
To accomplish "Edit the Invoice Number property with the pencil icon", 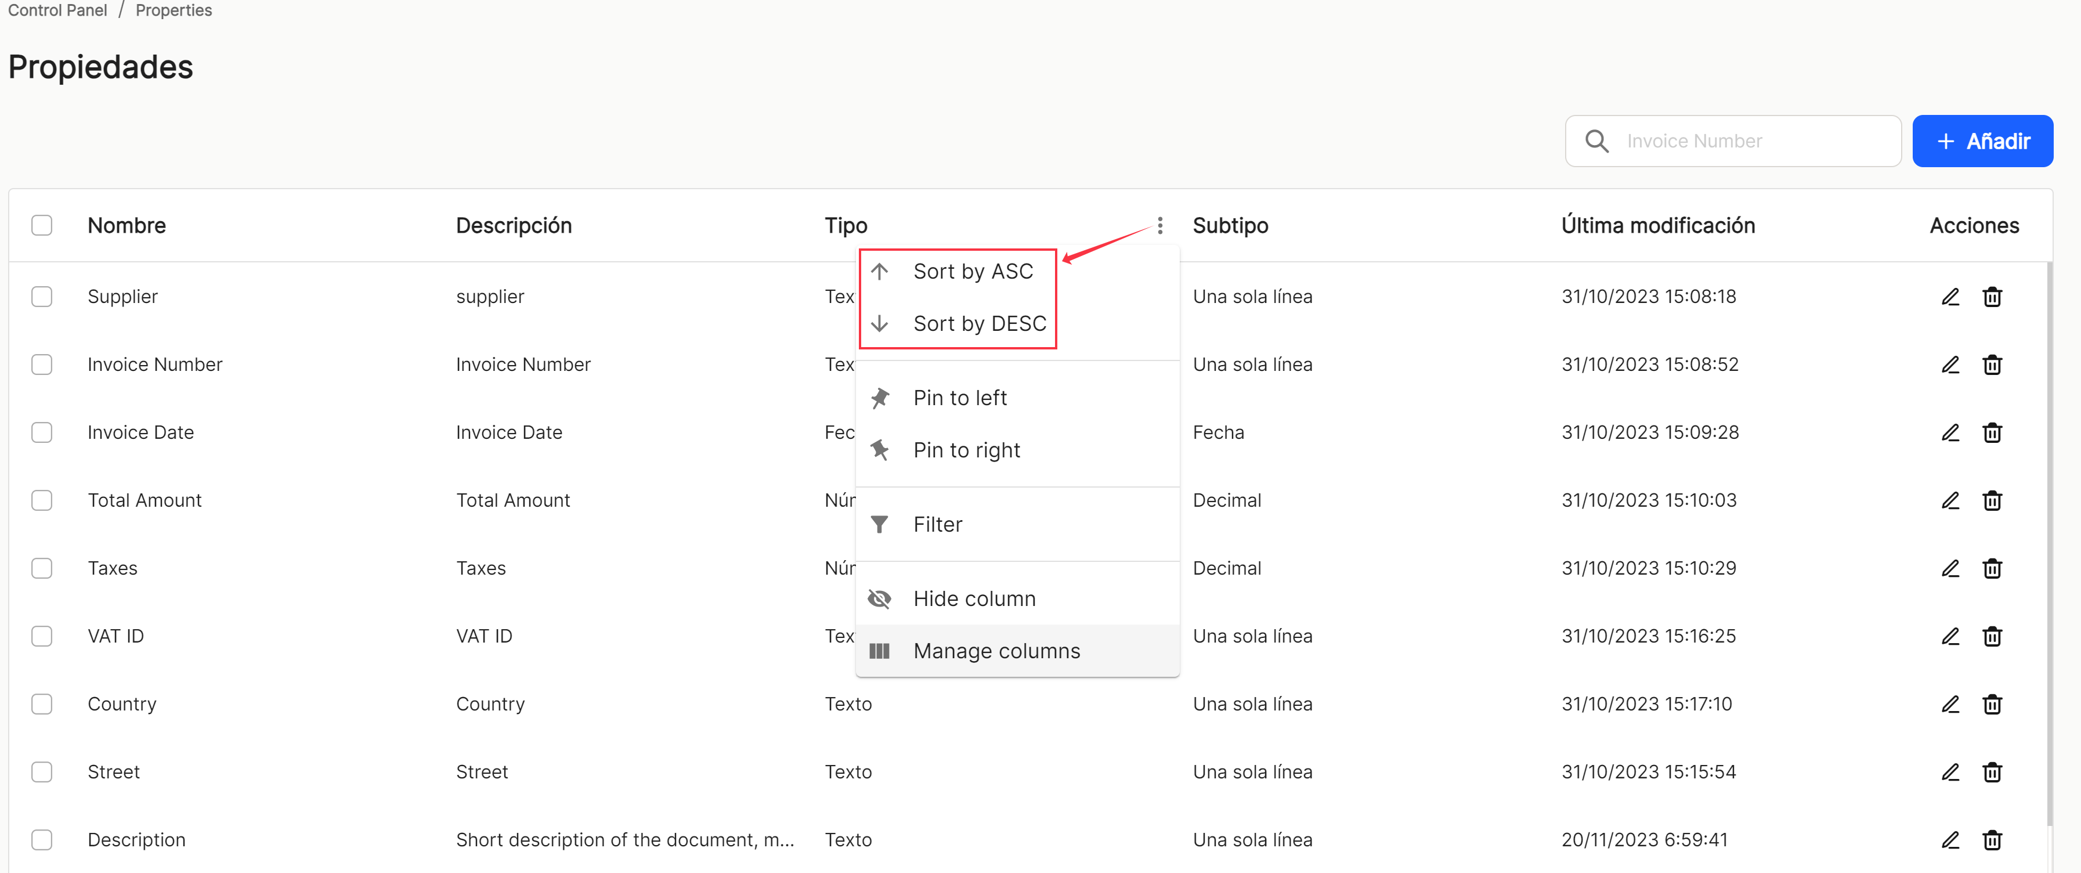I will tap(1950, 365).
